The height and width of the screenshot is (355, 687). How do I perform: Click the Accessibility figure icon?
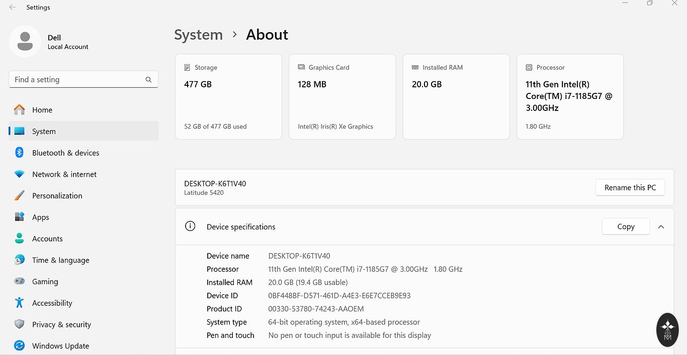point(20,303)
